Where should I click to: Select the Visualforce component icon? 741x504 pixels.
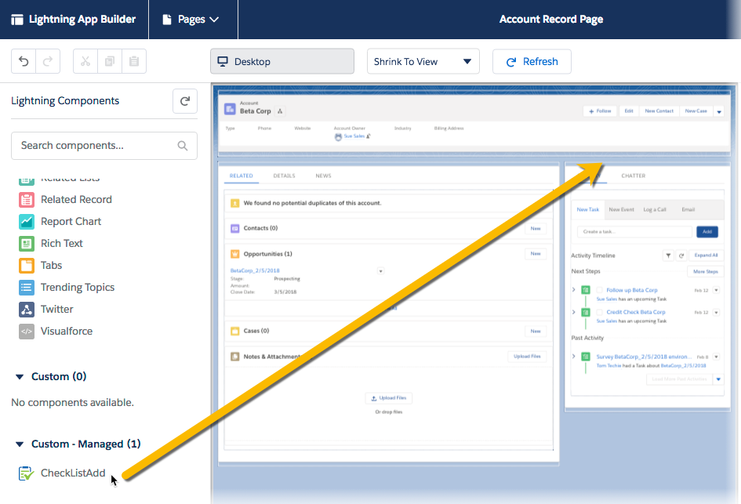pyautogui.click(x=27, y=331)
